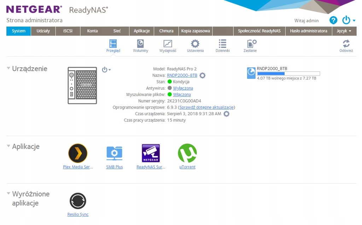Click the ReadyNAS Pro 2 device image
The height and width of the screenshot is (225, 362).
click(82, 86)
